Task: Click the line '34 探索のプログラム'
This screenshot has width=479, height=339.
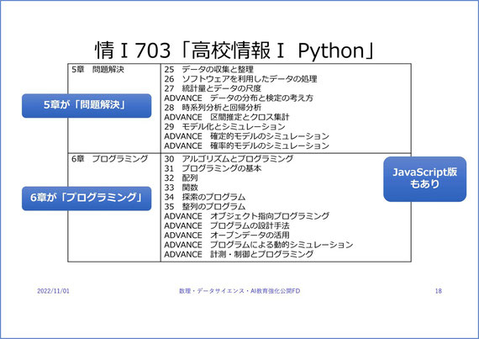Action: point(205,197)
